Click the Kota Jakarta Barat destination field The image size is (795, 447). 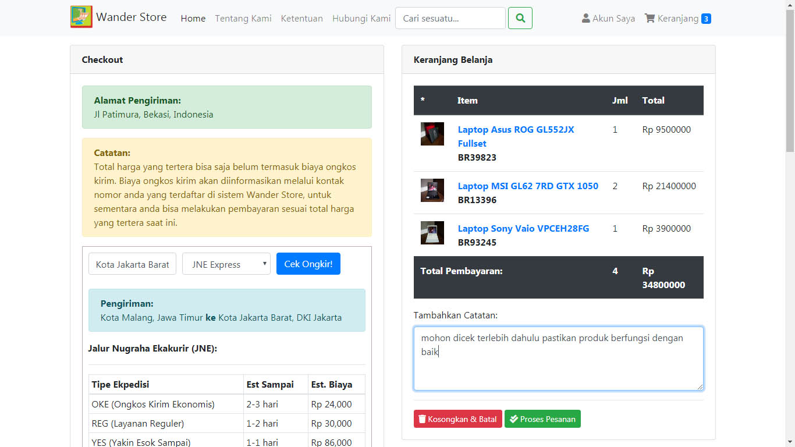point(133,264)
